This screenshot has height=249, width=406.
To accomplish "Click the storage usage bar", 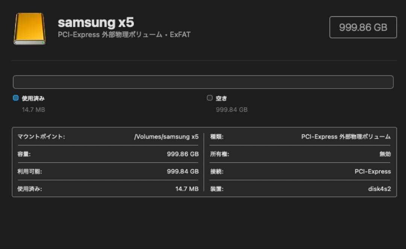I will point(203,81).
